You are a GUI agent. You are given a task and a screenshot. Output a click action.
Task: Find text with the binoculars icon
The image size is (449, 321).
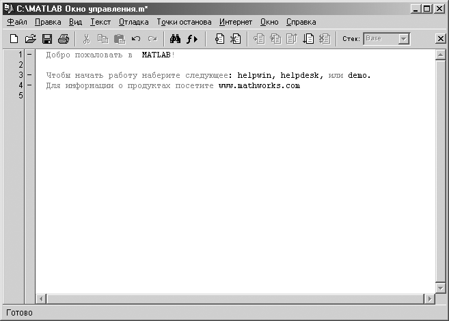[175, 39]
